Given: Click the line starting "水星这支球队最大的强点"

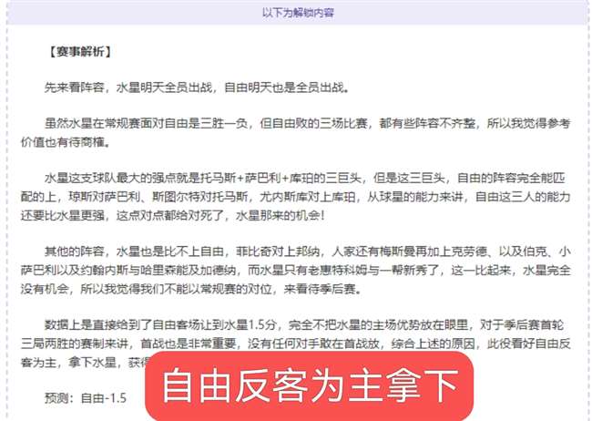Looking at the screenshot, I should tap(304, 178).
